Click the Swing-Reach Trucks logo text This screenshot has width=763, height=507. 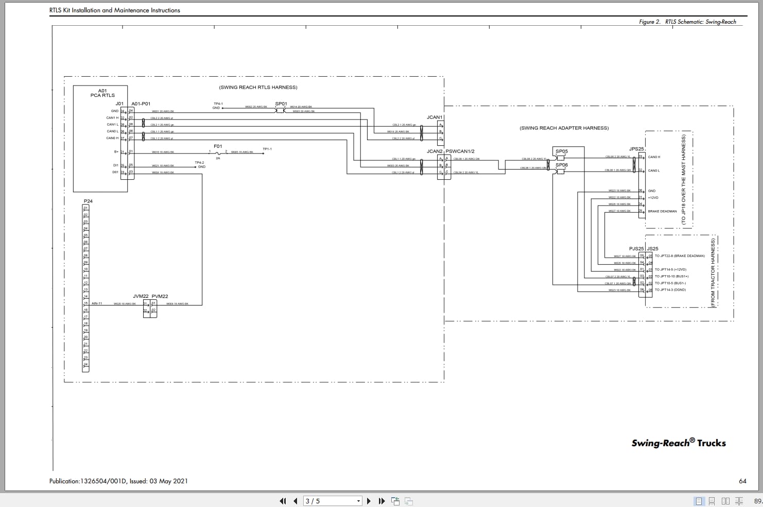pos(679,443)
